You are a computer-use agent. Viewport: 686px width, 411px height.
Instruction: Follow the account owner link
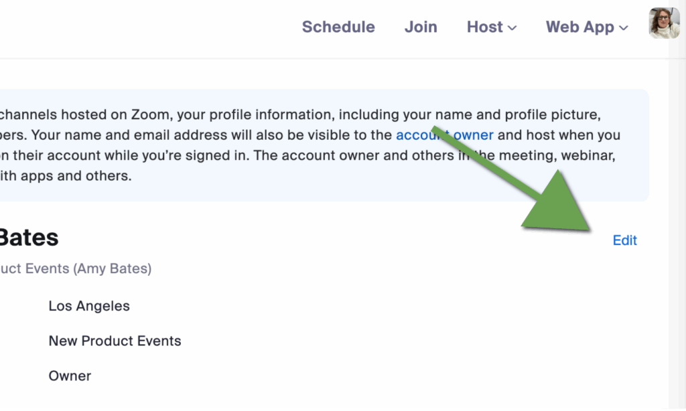click(445, 135)
